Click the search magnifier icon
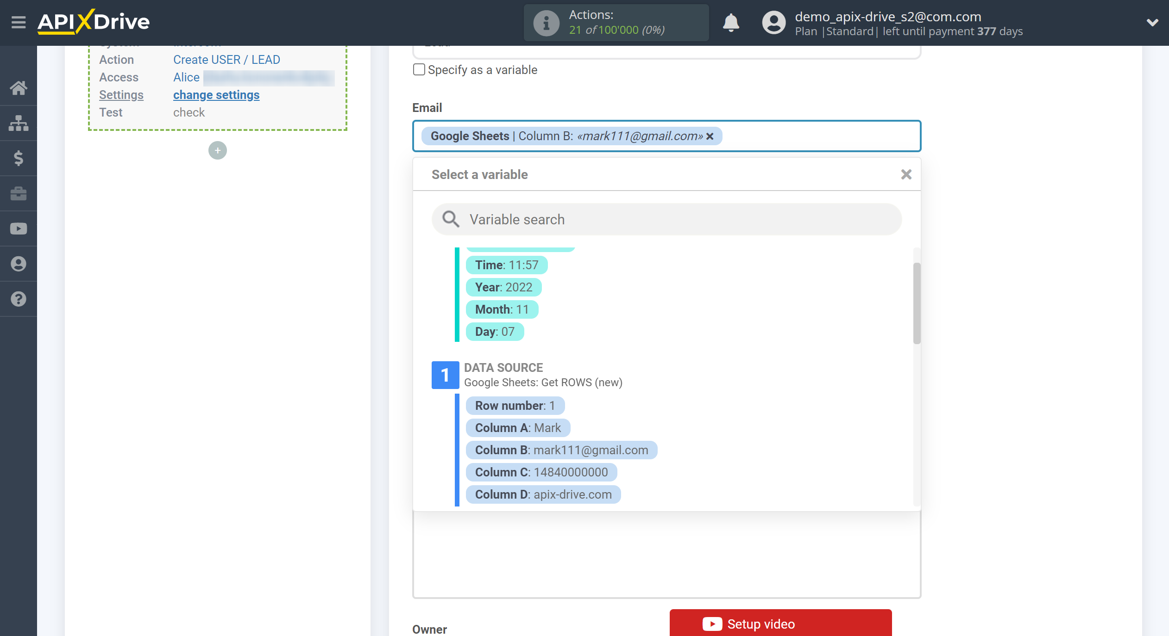 (x=450, y=219)
